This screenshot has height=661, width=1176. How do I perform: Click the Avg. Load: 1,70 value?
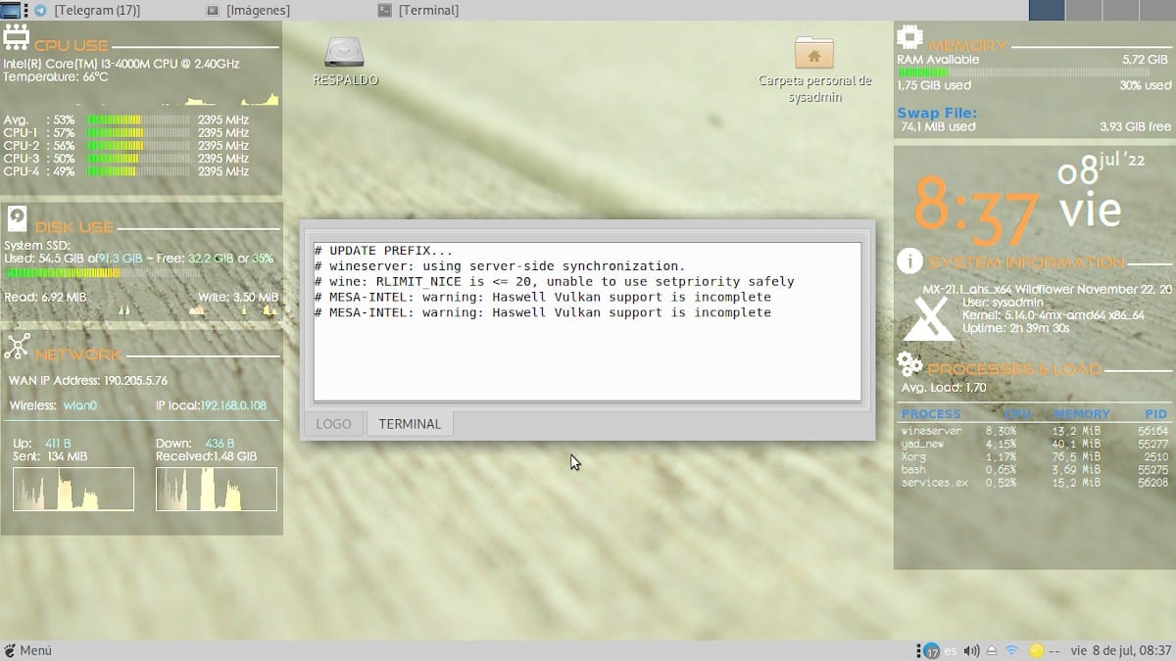944,388
